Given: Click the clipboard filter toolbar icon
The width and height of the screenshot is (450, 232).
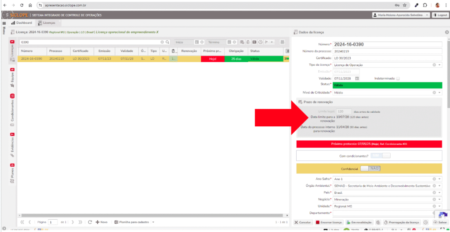Looking at the screenshot, I should pyautogui.click(x=248, y=42).
